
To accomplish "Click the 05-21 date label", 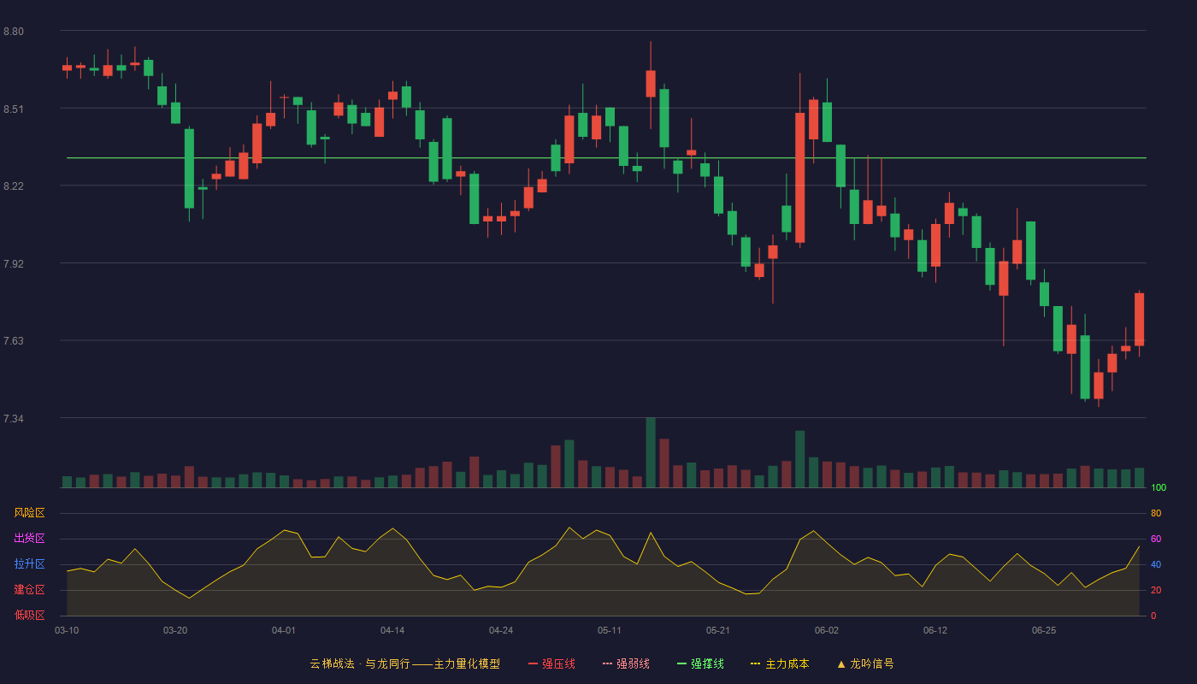I will (718, 630).
